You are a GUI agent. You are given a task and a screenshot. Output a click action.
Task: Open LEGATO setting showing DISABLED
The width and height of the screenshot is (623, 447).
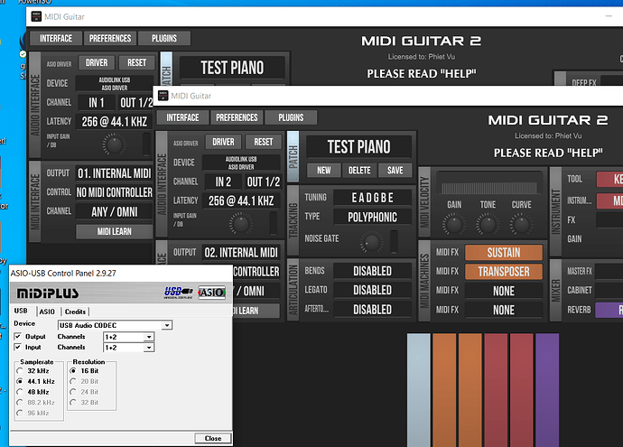point(372,290)
